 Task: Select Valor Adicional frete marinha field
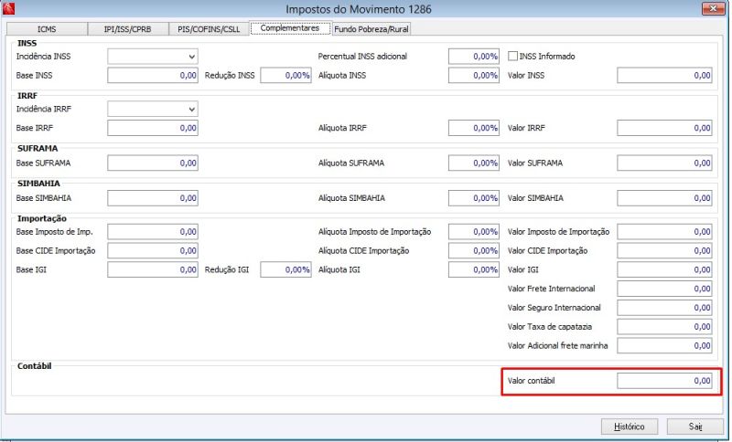(x=665, y=345)
